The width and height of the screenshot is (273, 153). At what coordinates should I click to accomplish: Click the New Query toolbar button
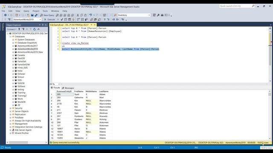tap(47, 15)
